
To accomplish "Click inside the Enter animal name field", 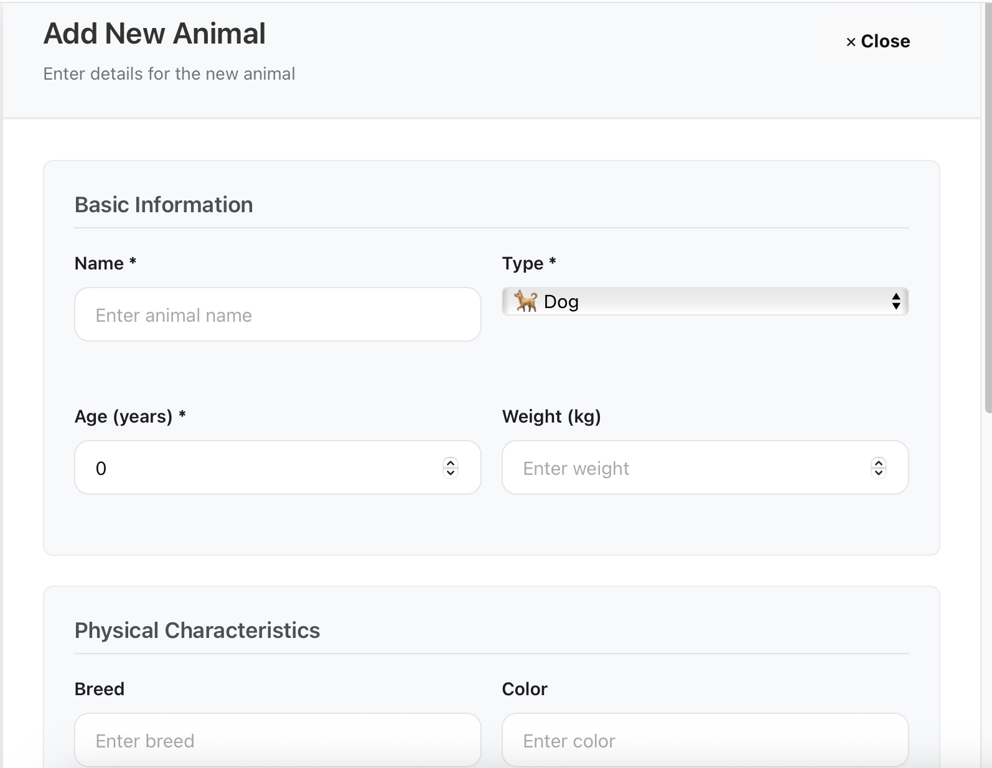I will pos(277,314).
